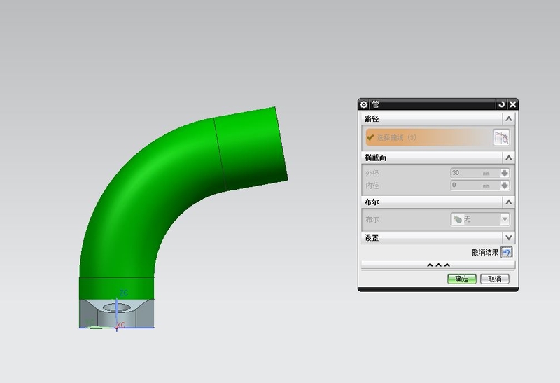Click the XC axis label
The width and height of the screenshot is (560, 383).
point(121,325)
